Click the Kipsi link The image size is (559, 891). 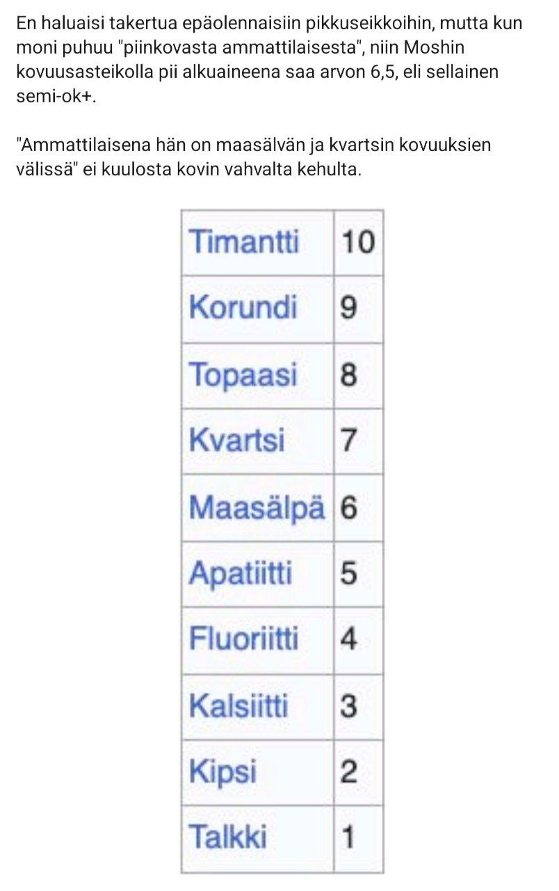pos(223,773)
